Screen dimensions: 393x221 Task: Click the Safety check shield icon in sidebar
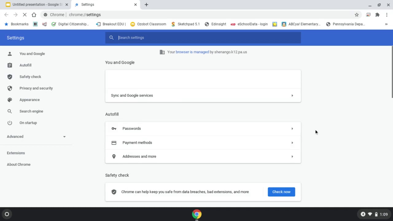(x=10, y=77)
